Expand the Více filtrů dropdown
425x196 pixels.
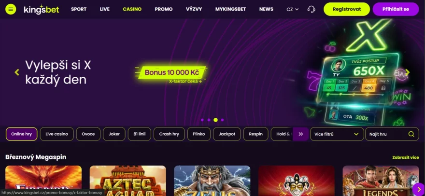click(x=336, y=134)
